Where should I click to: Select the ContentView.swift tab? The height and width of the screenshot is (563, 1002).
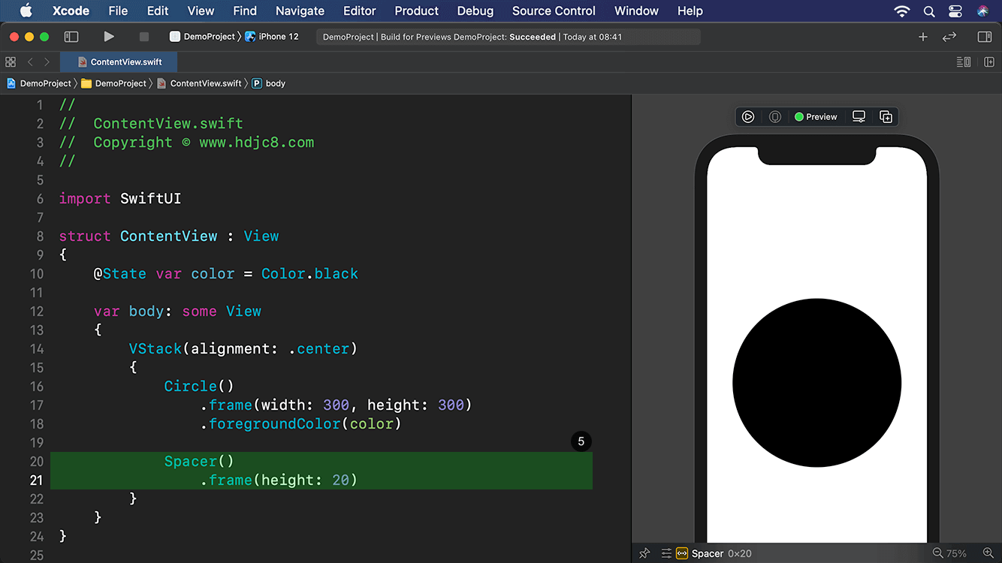(119, 62)
